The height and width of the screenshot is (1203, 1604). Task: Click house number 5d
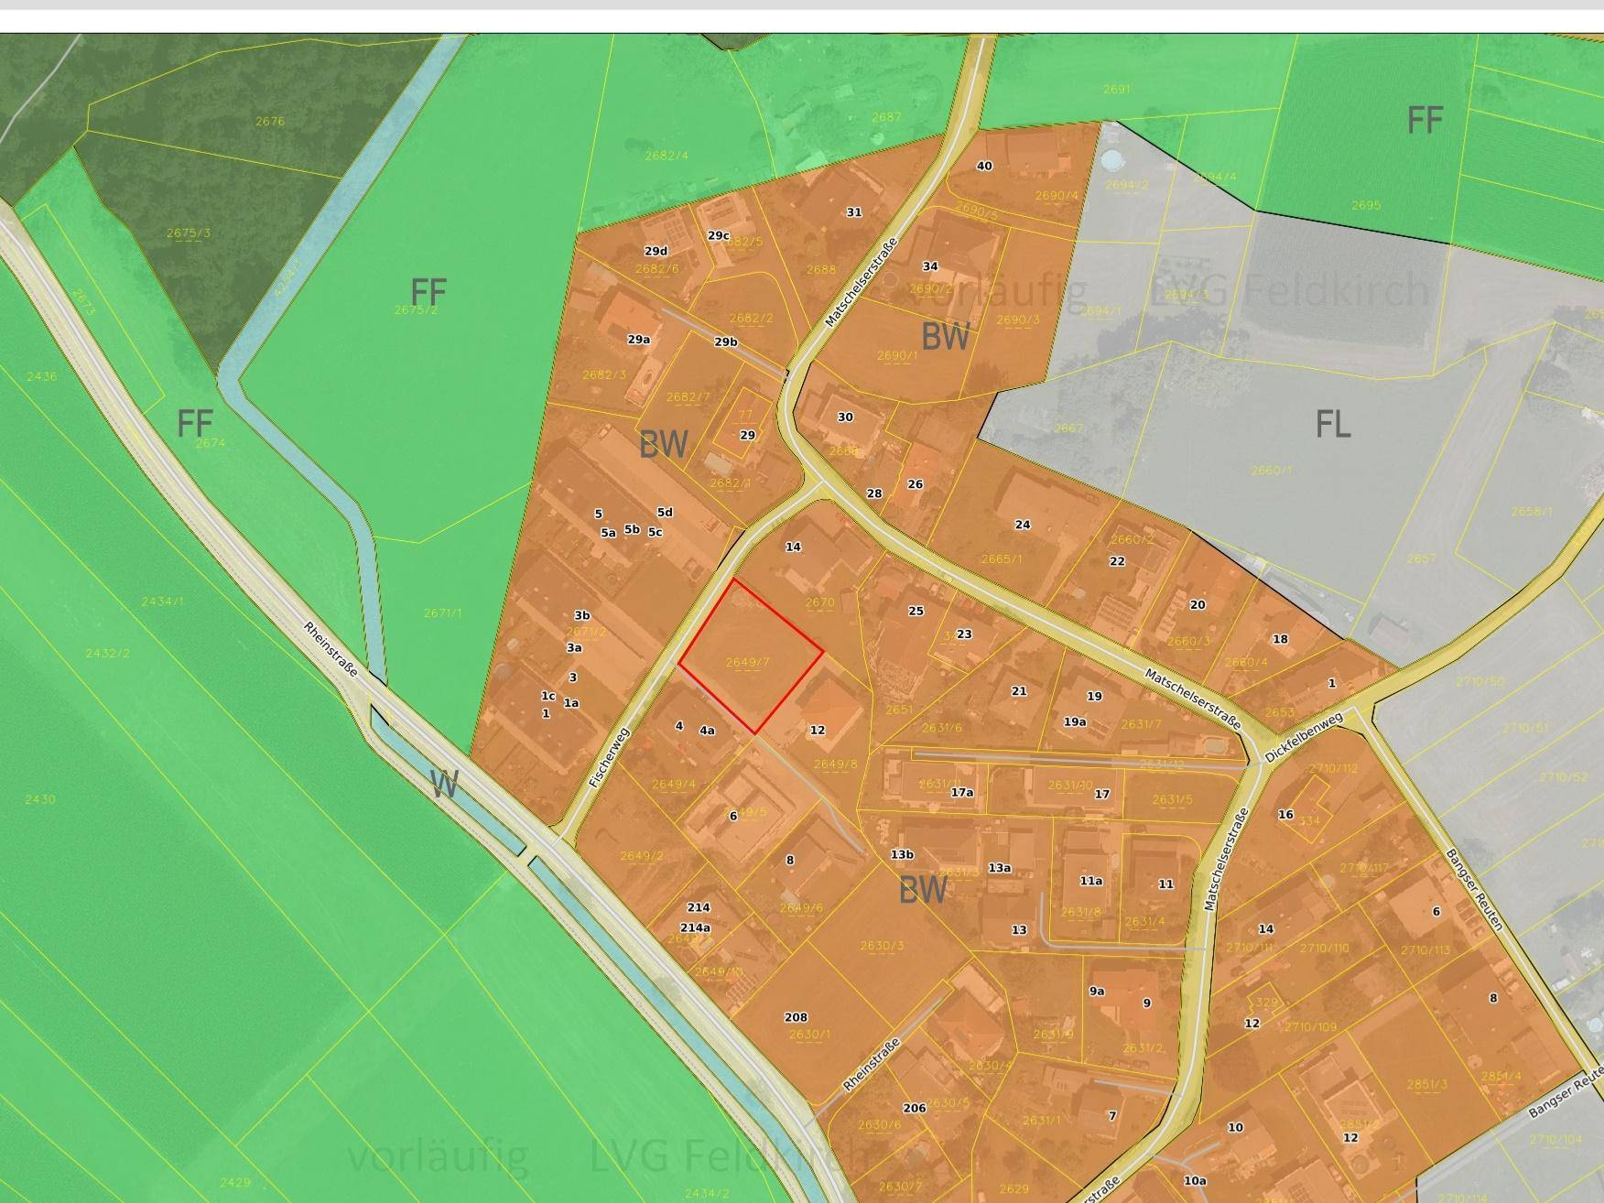665,513
